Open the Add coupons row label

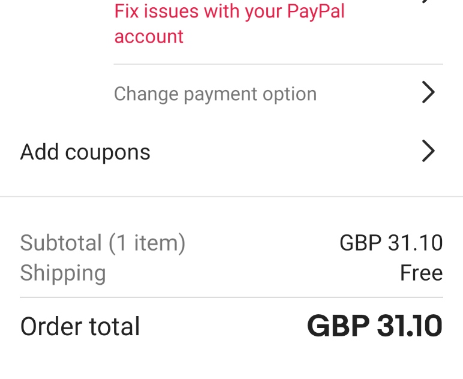click(85, 152)
